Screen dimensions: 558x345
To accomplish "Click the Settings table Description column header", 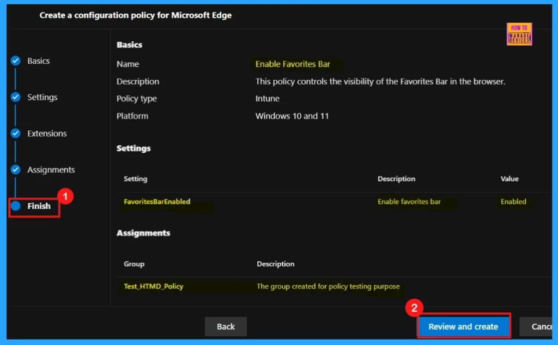I will click(396, 179).
